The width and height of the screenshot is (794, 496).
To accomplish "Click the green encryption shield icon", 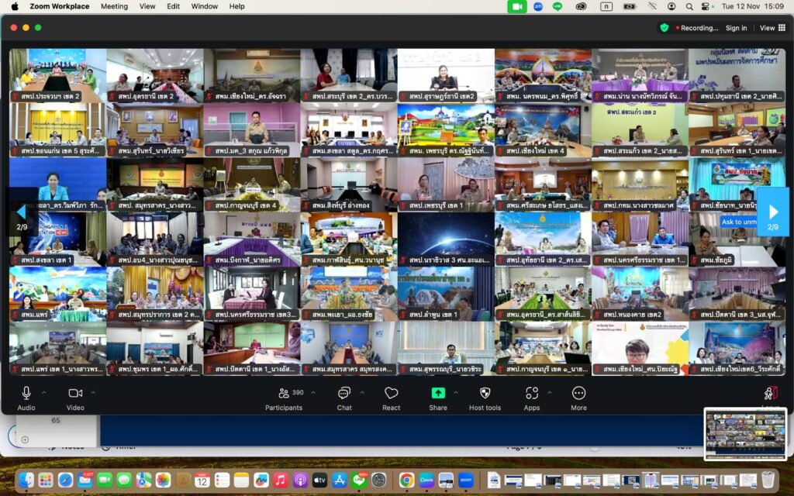I will [x=665, y=28].
